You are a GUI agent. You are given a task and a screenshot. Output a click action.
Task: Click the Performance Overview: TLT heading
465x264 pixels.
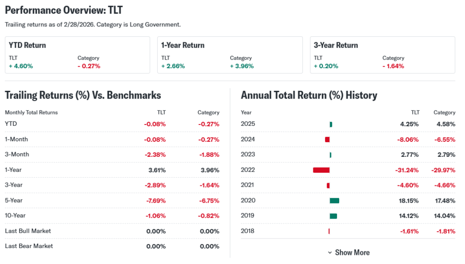(x=64, y=10)
